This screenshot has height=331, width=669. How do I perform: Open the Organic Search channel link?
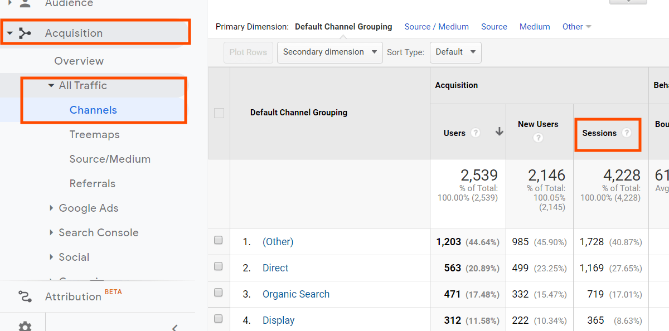click(296, 294)
